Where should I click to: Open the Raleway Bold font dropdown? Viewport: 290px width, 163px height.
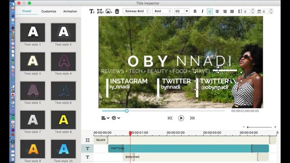pyautogui.click(x=136, y=11)
